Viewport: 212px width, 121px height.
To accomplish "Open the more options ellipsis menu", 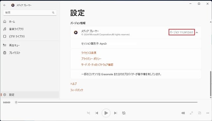I will pos(208,113).
